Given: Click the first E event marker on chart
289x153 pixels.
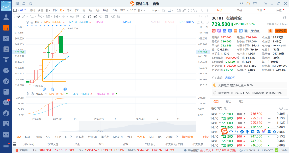Looking at the screenshot, I should 44,89.
